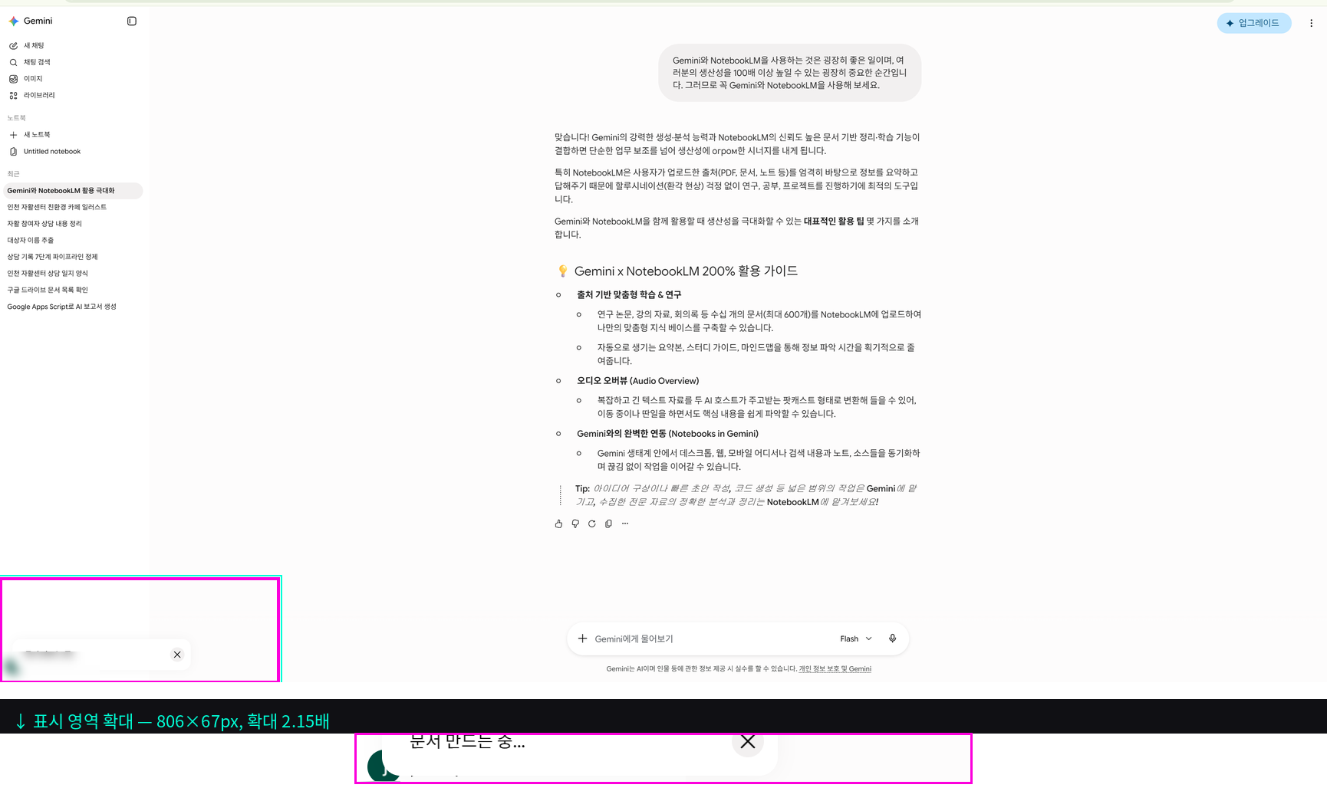The image size is (1327, 801).
Task: Click the plus icon in the prompt box
Action: coord(582,639)
